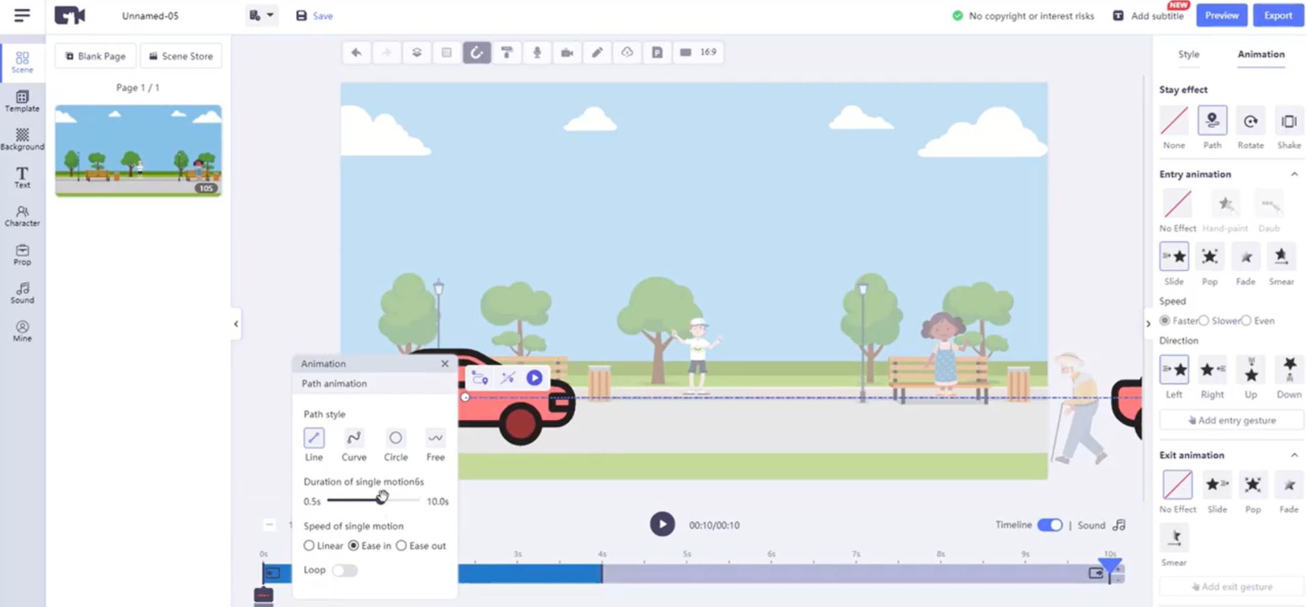Click the Sound music note icon
Screen dimensions: 1307x607
click(1119, 525)
